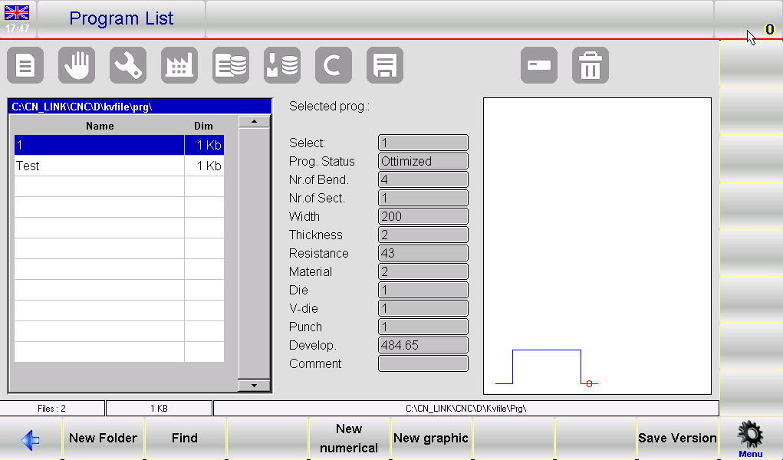Screen dimensions: 783x460
Task: Click the automatic production factory icon
Action: [x=179, y=65]
